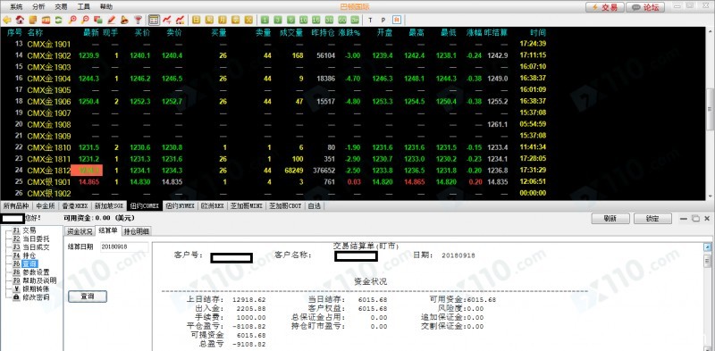Select the green 10-minute period icon

pyautogui.click(x=303, y=20)
